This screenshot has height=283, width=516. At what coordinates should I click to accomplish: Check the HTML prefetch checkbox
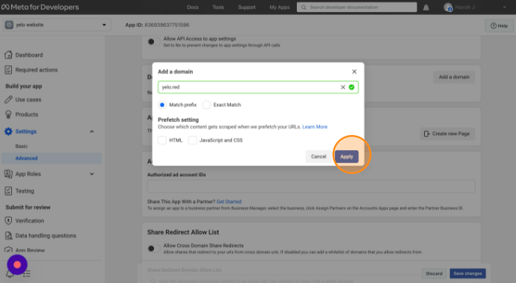tap(162, 140)
